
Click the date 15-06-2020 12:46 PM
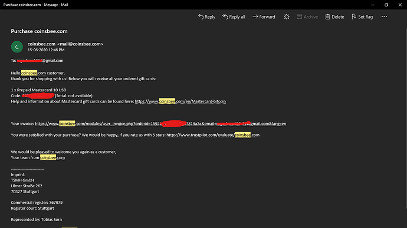click(x=46, y=50)
